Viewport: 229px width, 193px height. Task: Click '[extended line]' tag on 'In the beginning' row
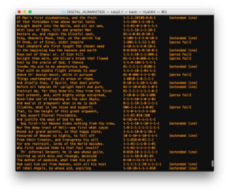tap(183, 50)
